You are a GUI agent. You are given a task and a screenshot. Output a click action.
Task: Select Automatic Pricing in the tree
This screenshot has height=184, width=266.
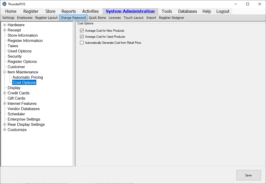point(28,77)
